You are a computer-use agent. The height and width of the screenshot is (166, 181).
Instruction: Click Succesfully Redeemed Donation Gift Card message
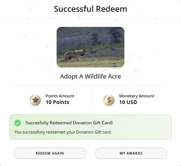69,123
